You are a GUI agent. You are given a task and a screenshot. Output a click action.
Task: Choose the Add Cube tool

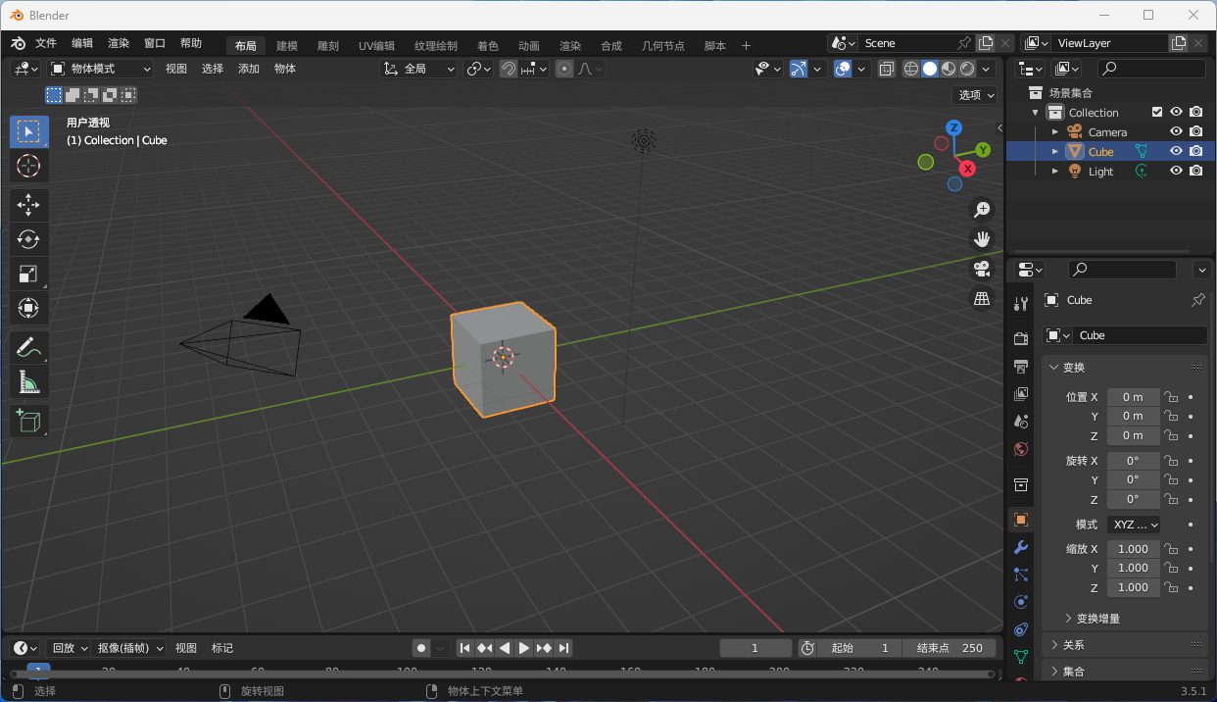[x=28, y=421]
